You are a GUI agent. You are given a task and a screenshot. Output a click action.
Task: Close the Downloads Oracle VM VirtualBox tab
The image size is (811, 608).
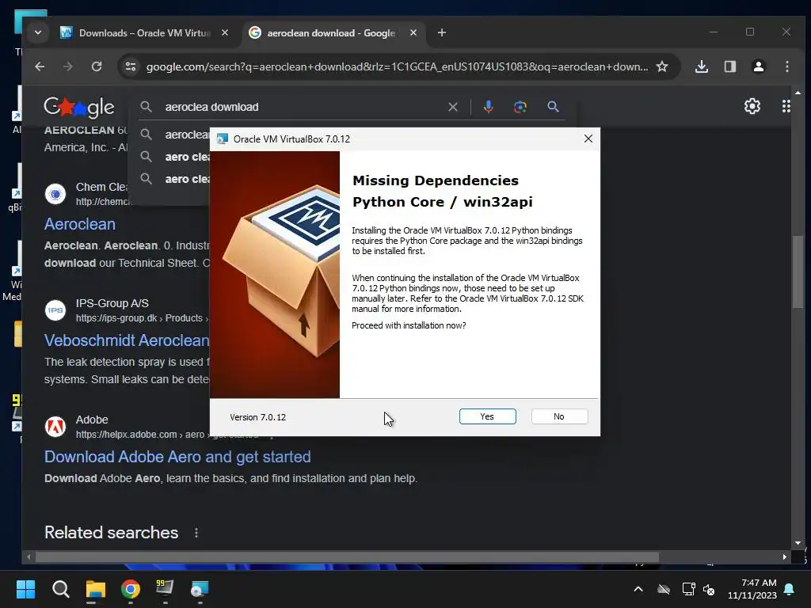225,32
